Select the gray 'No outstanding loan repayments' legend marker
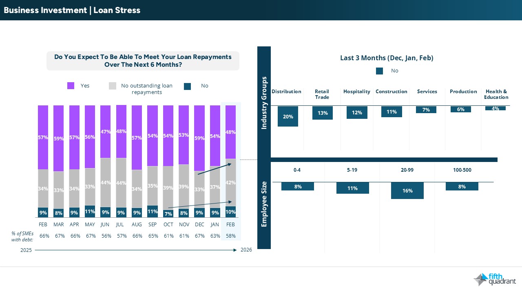The width and height of the screenshot is (522, 293). [x=113, y=86]
